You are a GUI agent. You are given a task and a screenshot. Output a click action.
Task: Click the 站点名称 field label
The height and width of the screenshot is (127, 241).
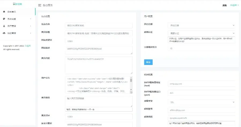pos(46,24)
